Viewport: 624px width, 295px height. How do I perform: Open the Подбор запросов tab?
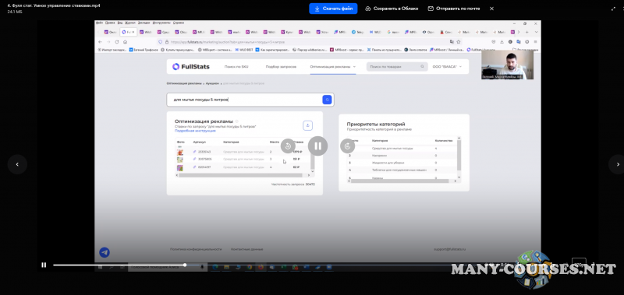click(281, 67)
